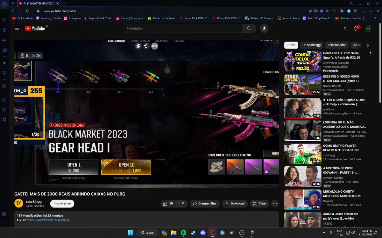Viewport: 382px width, 238px height.
Task: Open the Tinder bookmark
Action: point(131,18)
